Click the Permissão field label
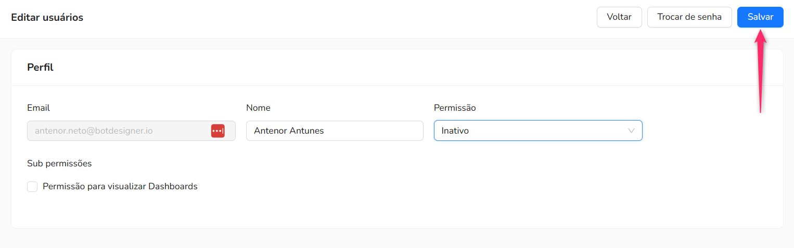This screenshot has height=248, width=794. (x=455, y=108)
